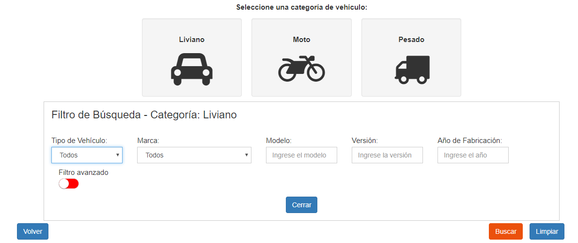Viewport: 578px width, 243px height.
Task: Go back with the Volver button
Action: point(33,231)
